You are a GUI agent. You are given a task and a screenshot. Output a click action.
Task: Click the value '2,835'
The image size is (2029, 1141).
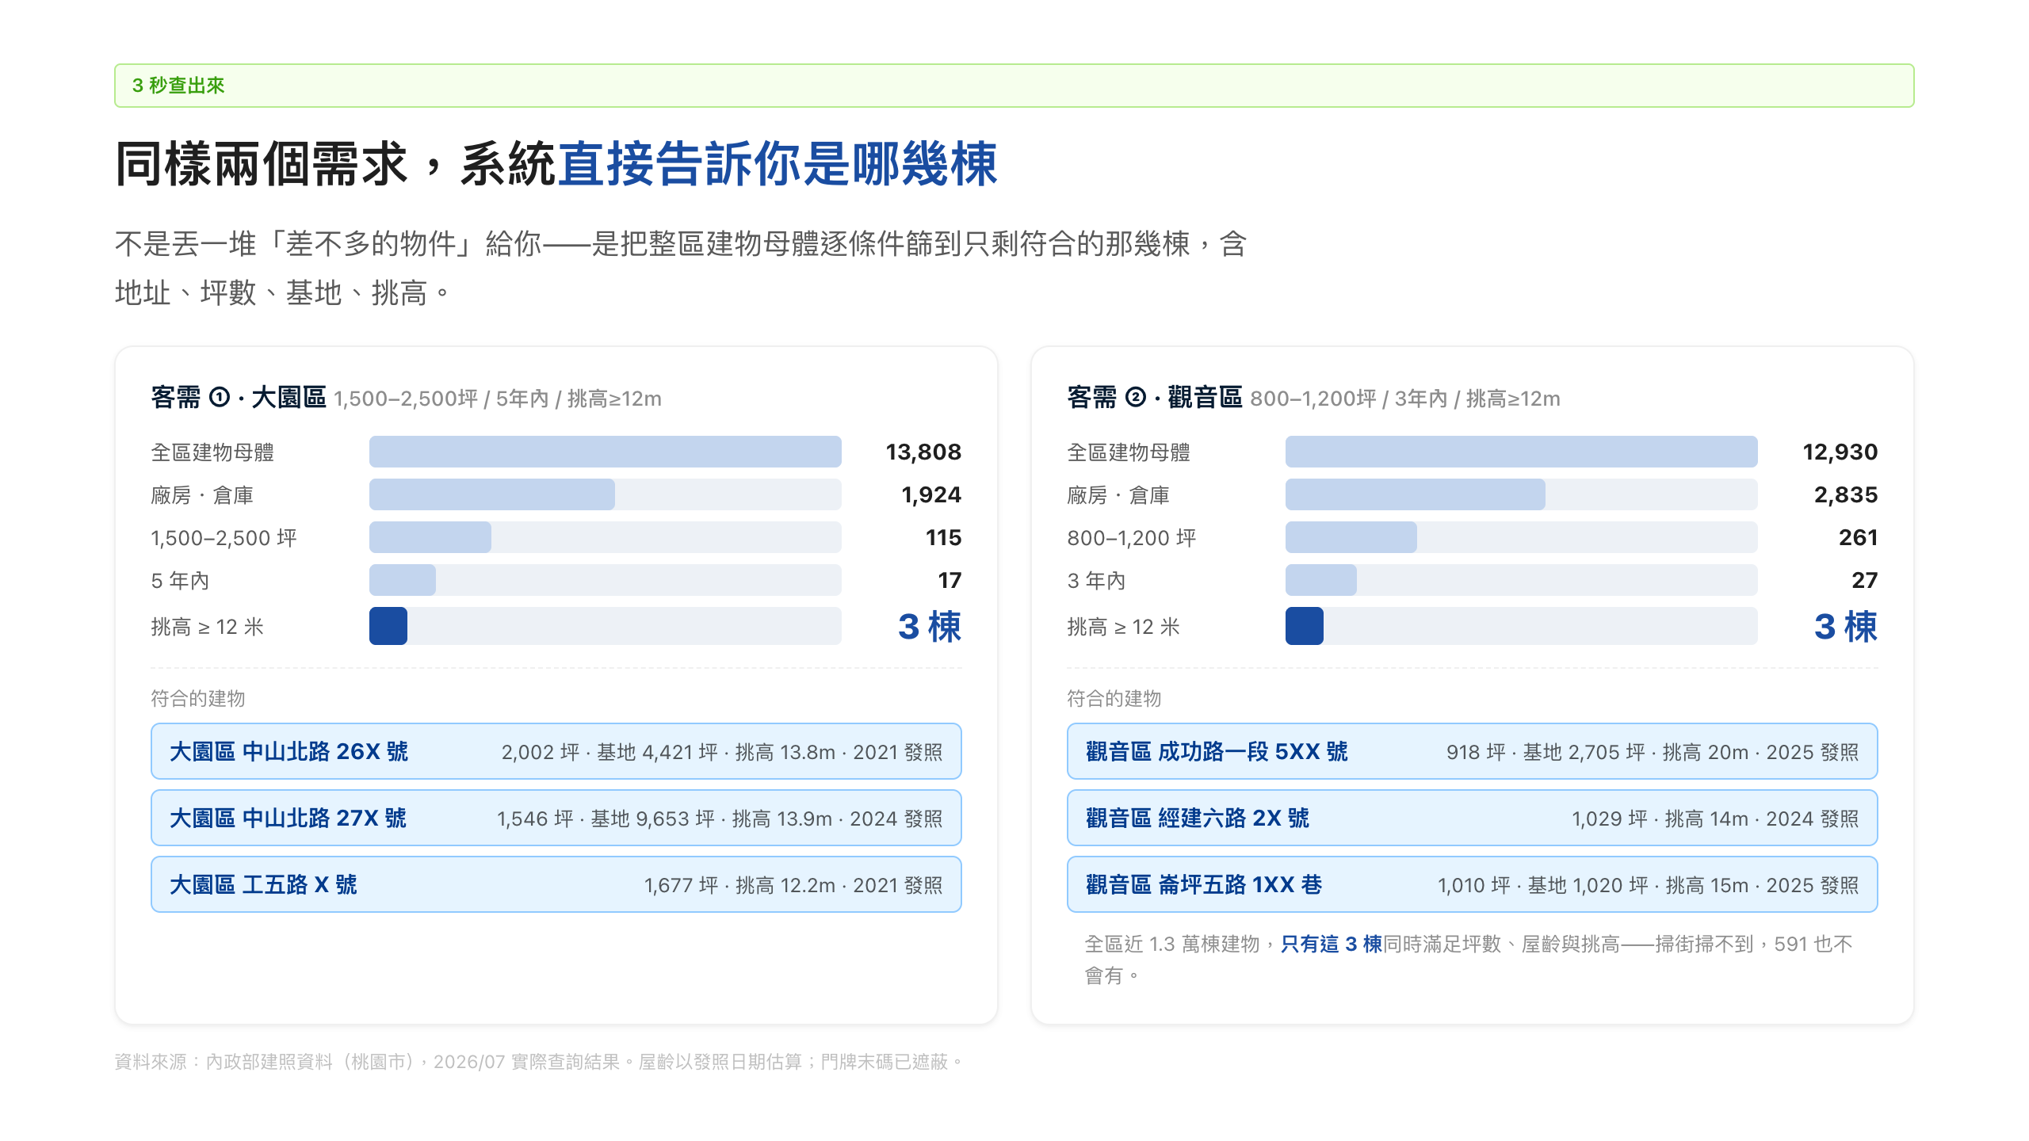(x=1846, y=494)
